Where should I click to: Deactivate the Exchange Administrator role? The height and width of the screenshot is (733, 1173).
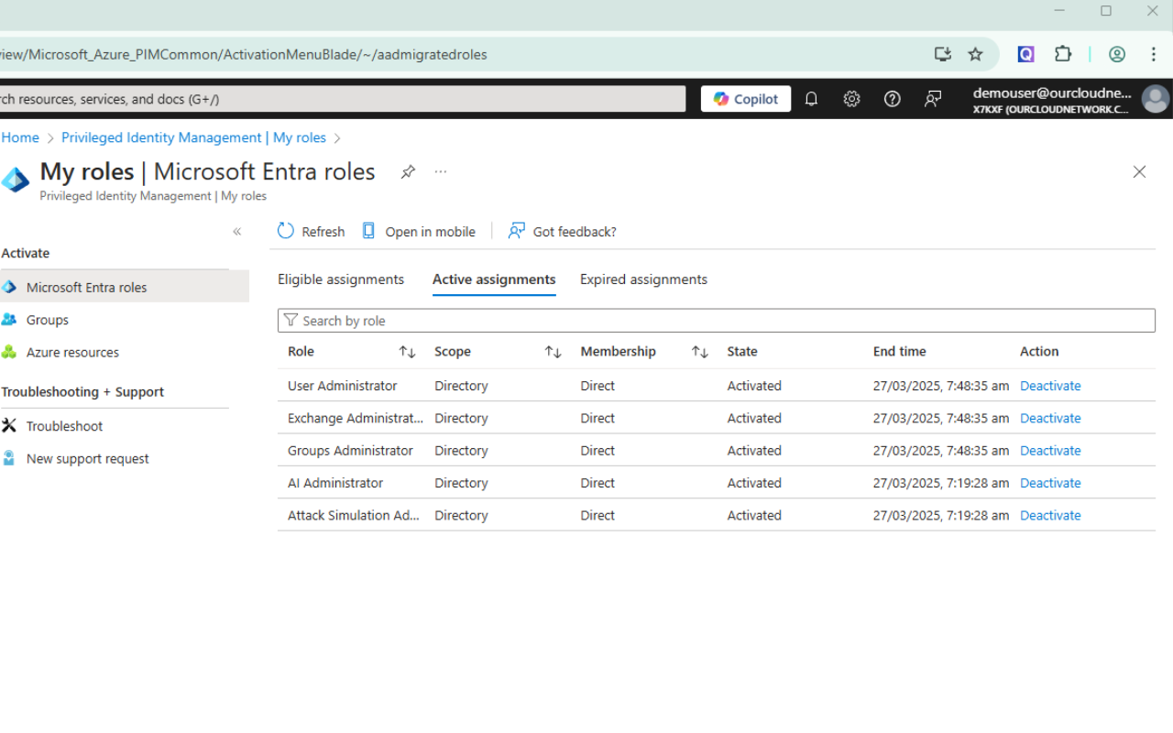point(1050,418)
